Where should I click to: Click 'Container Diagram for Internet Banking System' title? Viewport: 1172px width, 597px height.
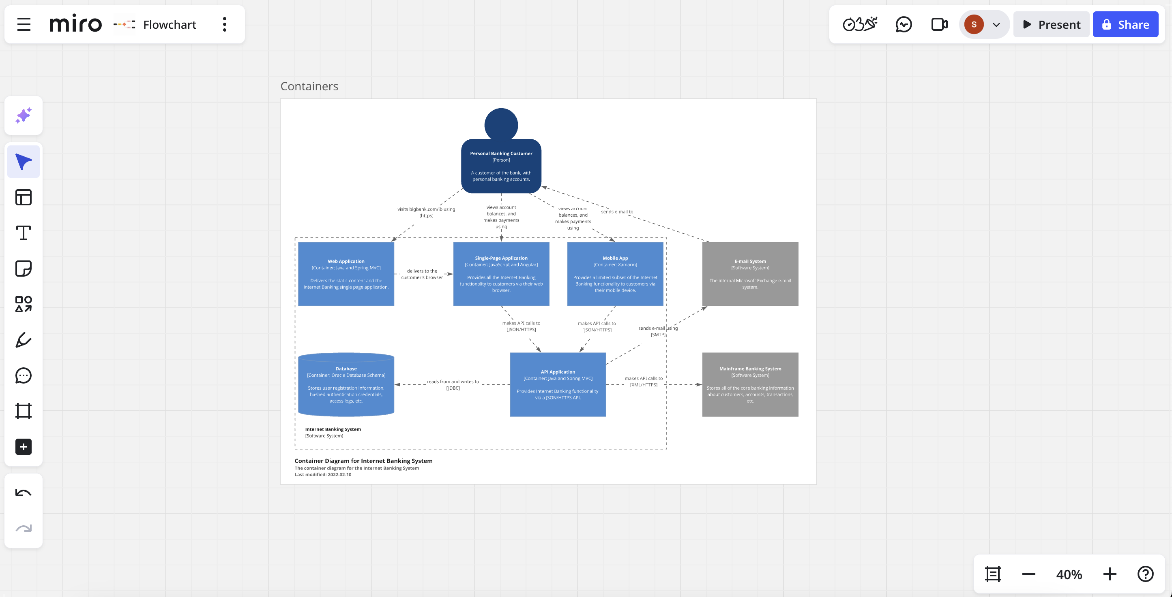tap(363, 461)
